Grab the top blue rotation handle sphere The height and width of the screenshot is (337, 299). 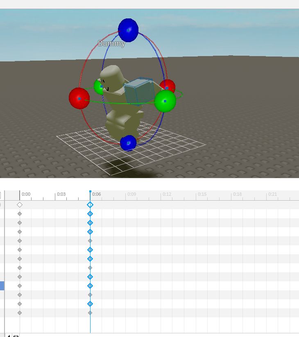[x=128, y=30]
